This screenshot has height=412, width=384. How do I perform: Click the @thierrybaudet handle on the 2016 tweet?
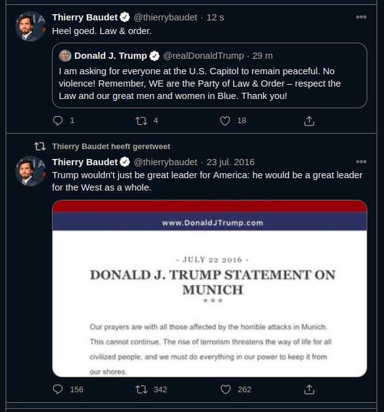pyautogui.click(x=165, y=162)
